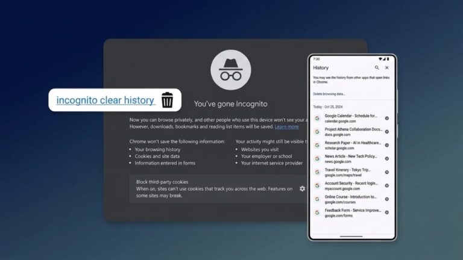Open the incognito clear history link
Viewport: 463px width, 260px height.
coord(106,101)
